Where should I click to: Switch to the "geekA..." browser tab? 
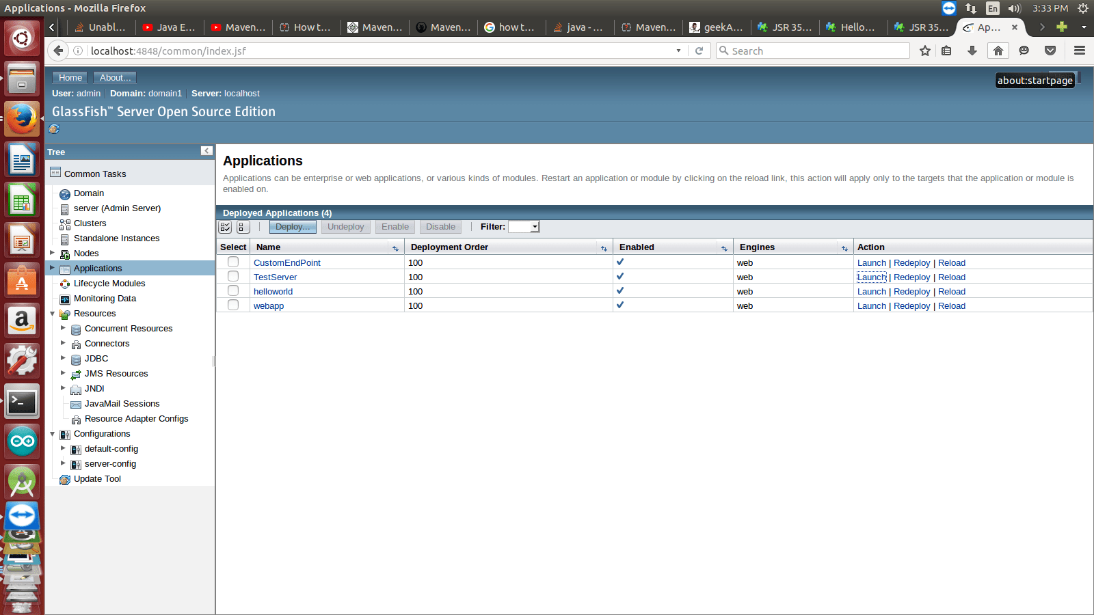click(x=717, y=27)
